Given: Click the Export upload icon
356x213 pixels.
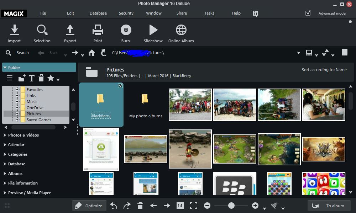Looking at the screenshot, I should tap(70, 30).
